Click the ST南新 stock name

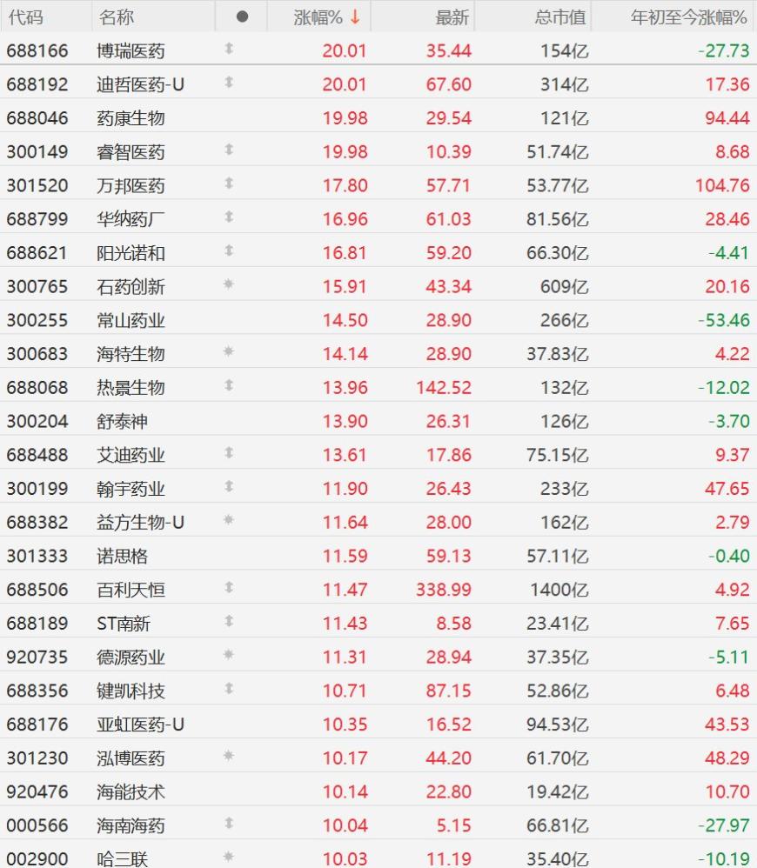(124, 624)
